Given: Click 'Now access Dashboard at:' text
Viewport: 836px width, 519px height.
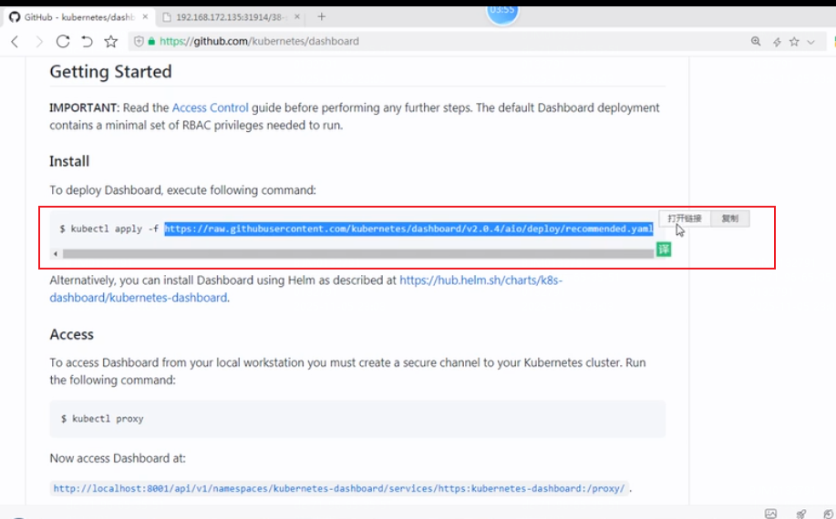Looking at the screenshot, I should (x=118, y=458).
